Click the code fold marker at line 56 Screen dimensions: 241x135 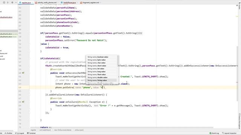point(29,58)
